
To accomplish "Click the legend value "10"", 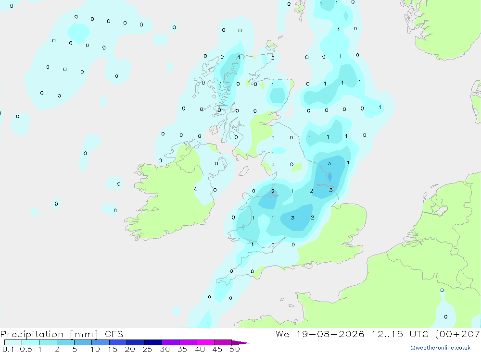I will click(95, 349).
